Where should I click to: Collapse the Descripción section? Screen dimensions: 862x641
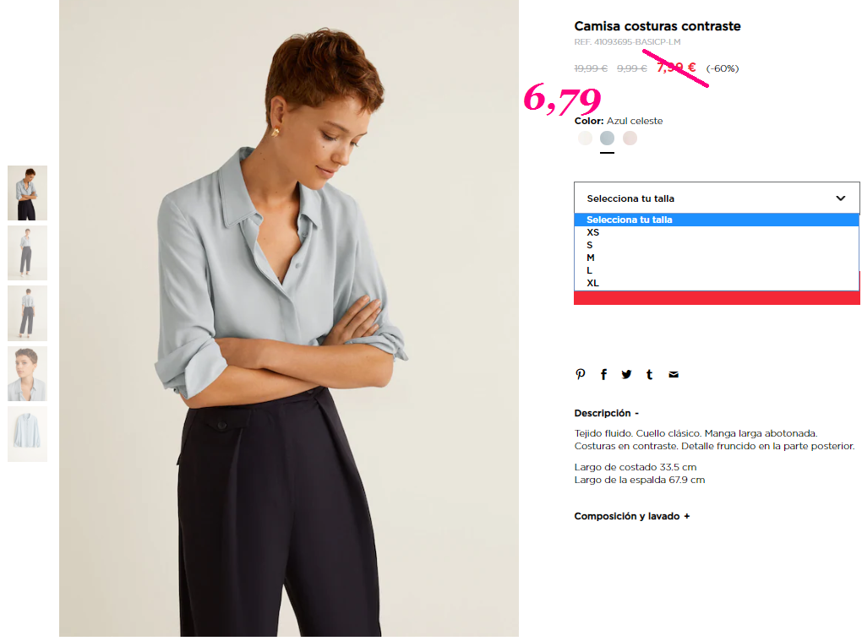(x=607, y=413)
